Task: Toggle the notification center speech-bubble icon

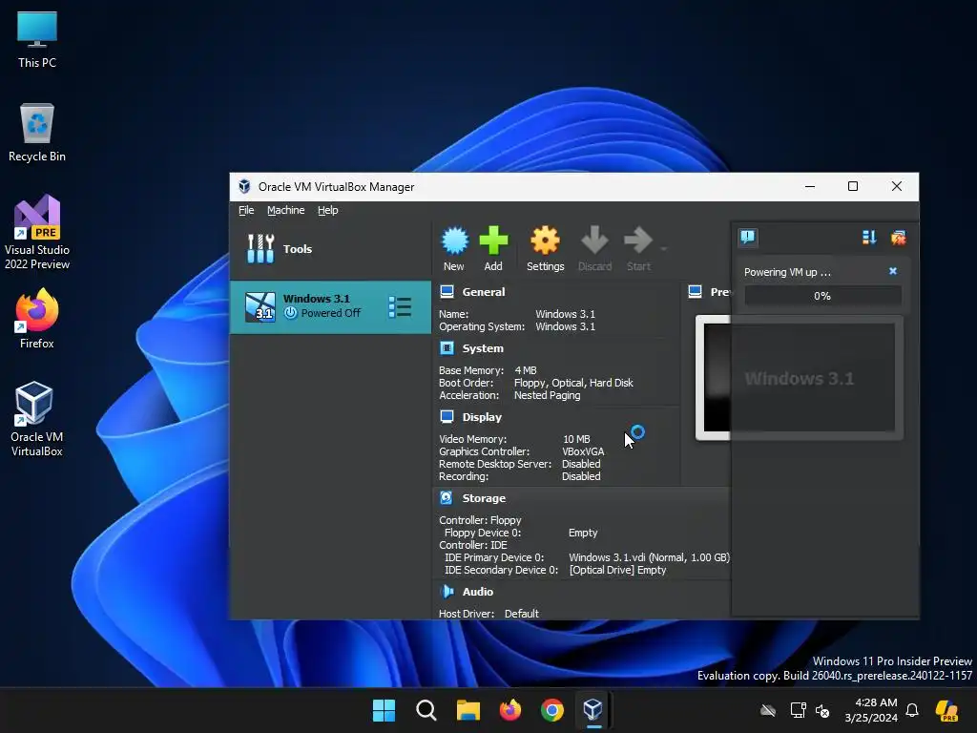Action: point(748,237)
